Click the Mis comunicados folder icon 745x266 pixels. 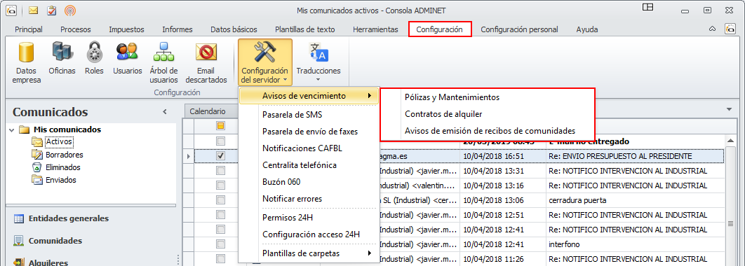point(25,129)
